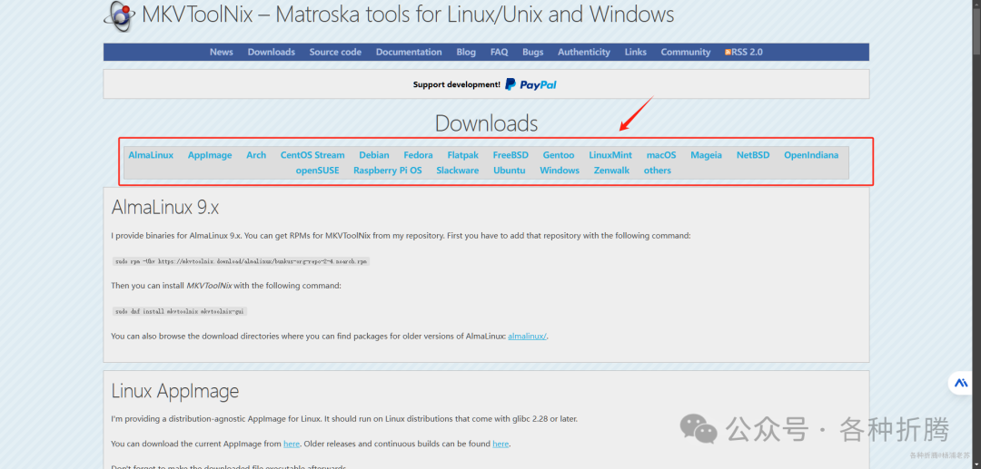Viewport: 981px width, 469px height.
Task: Click the Downloads page heading
Action: tap(486, 123)
